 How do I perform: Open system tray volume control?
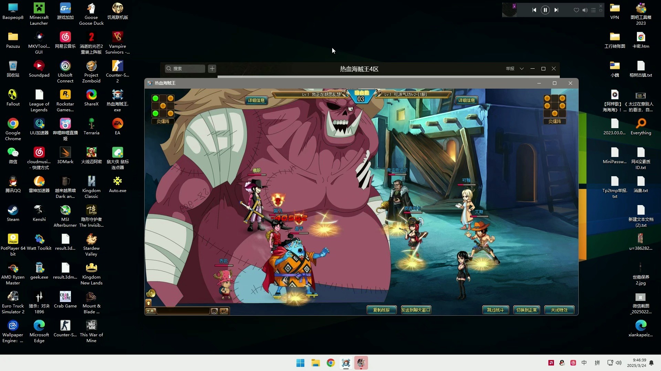click(619, 363)
